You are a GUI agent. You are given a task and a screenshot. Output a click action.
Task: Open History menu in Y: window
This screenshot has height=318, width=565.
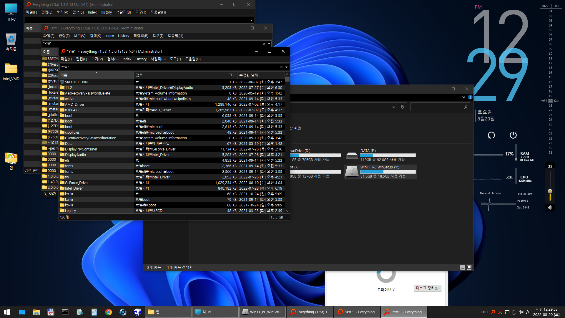141,59
